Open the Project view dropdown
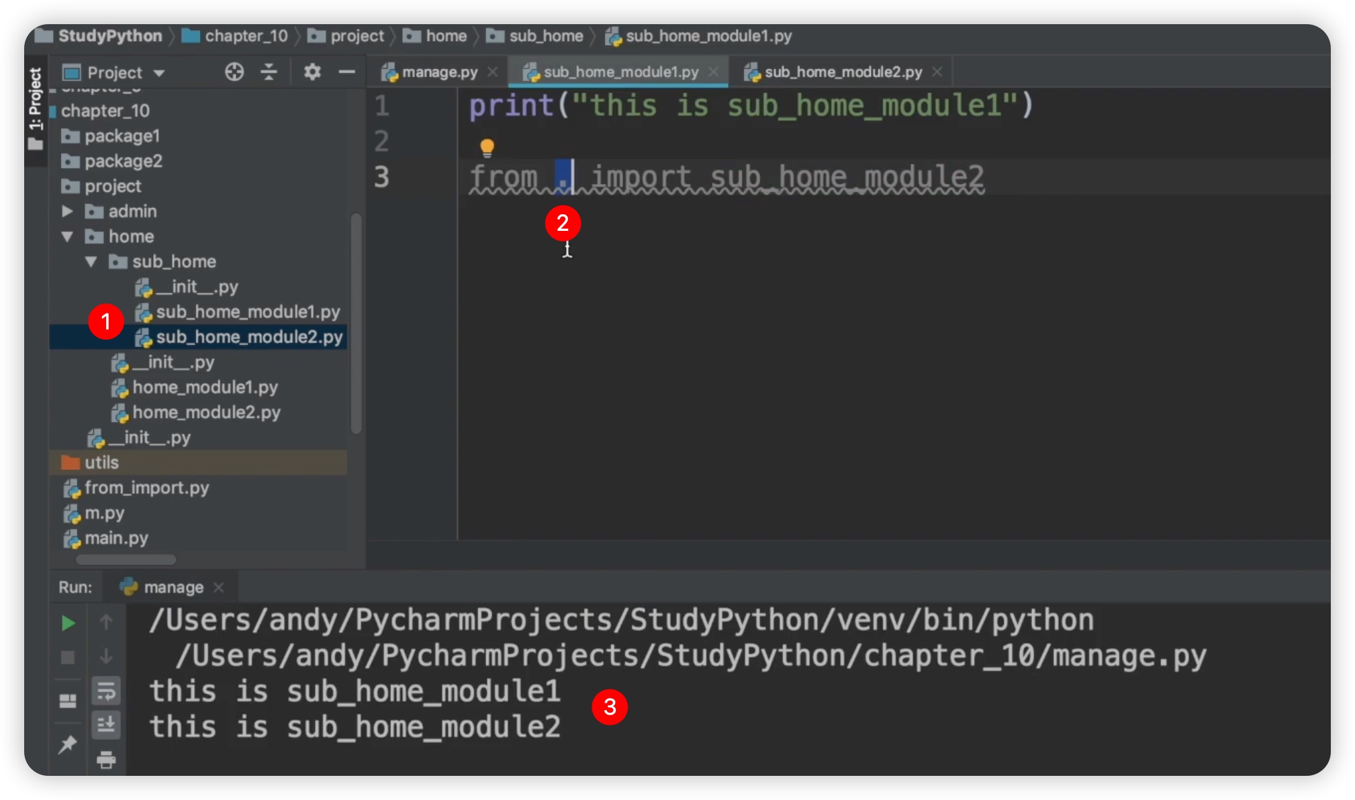This screenshot has height=800, width=1355. (x=113, y=72)
